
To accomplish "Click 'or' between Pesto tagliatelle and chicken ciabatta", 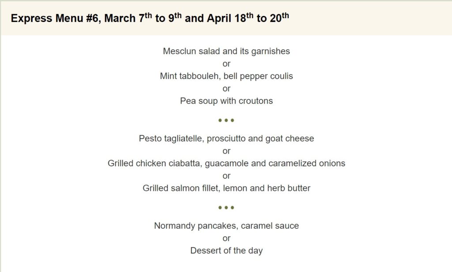I will click(x=226, y=151).
